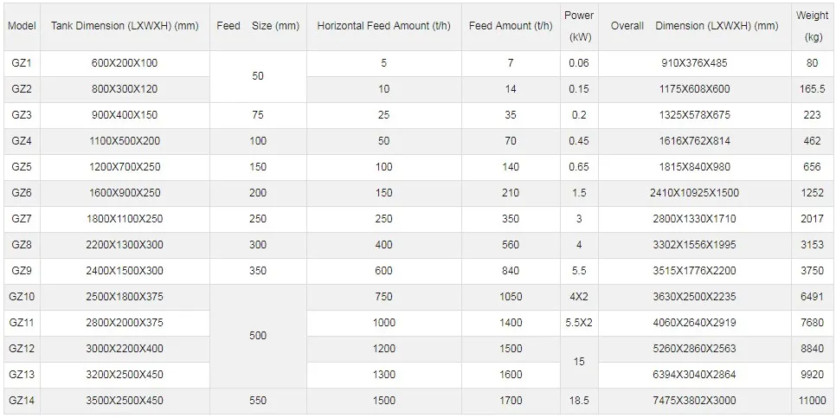Click the merged 15 kW power cell

(x=579, y=362)
